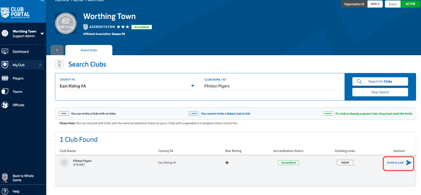
Task: Click the Officials icon
Action: (5, 105)
